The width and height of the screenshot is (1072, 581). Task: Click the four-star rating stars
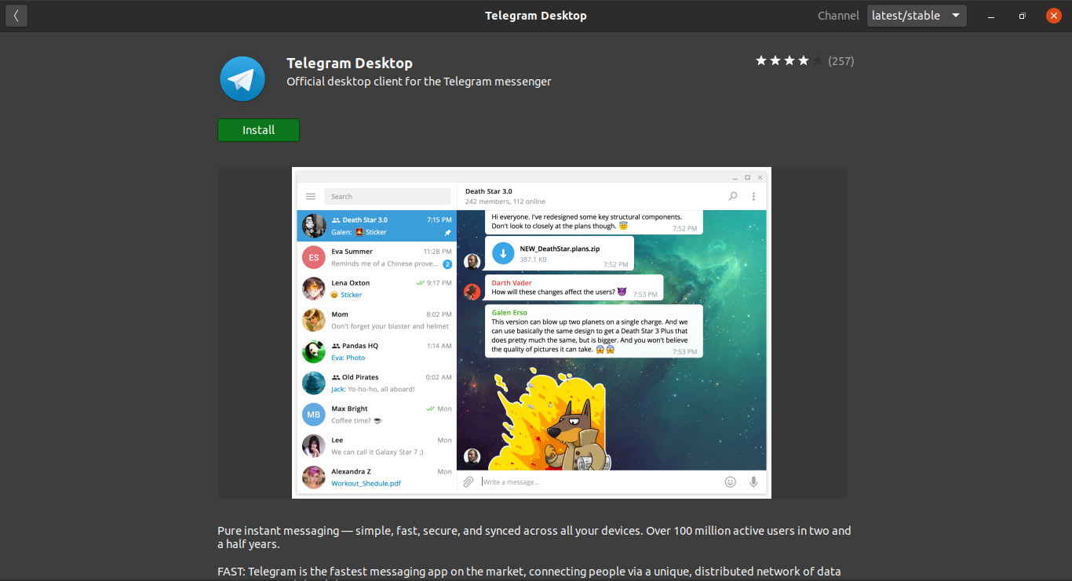(x=789, y=61)
